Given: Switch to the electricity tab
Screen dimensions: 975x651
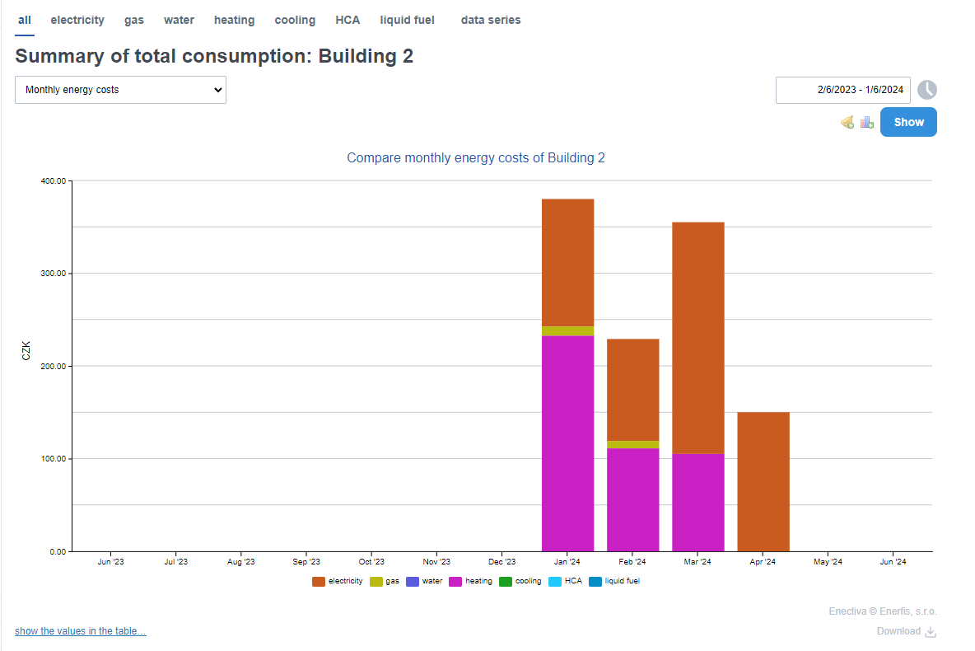Looking at the screenshot, I should pos(77,20).
